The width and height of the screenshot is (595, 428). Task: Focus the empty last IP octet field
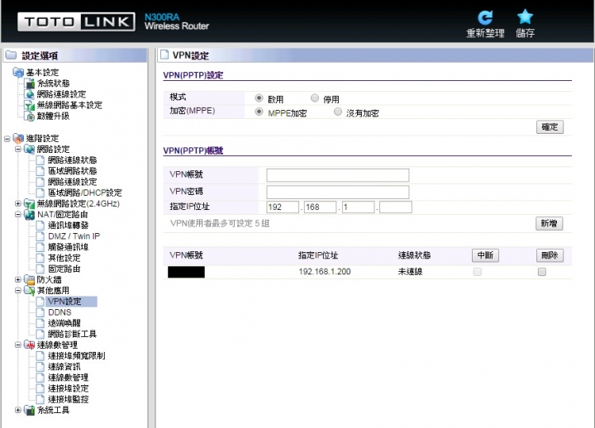pyautogui.click(x=396, y=207)
